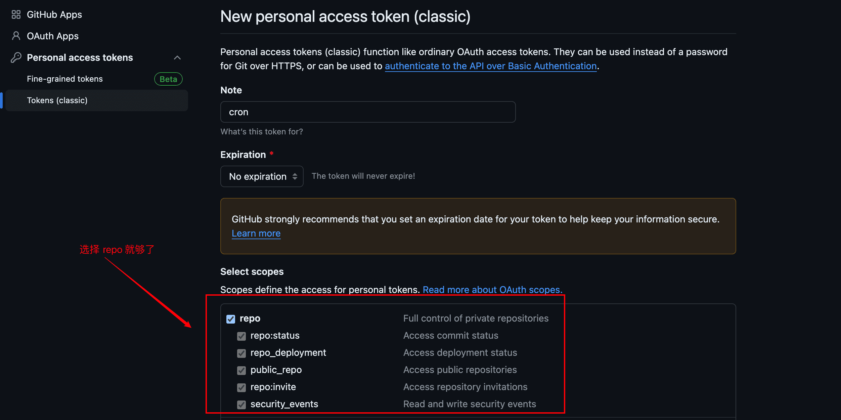Collapse the Personal access tokens section
841x420 pixels.
(177, 58)
